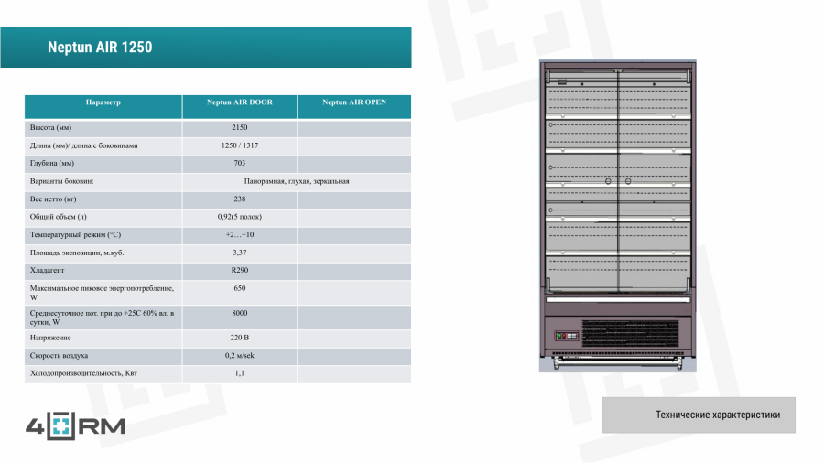824x463 pixels.
Task: Click the Neptun AIR OPEN column header
Action: pos(353,102)
